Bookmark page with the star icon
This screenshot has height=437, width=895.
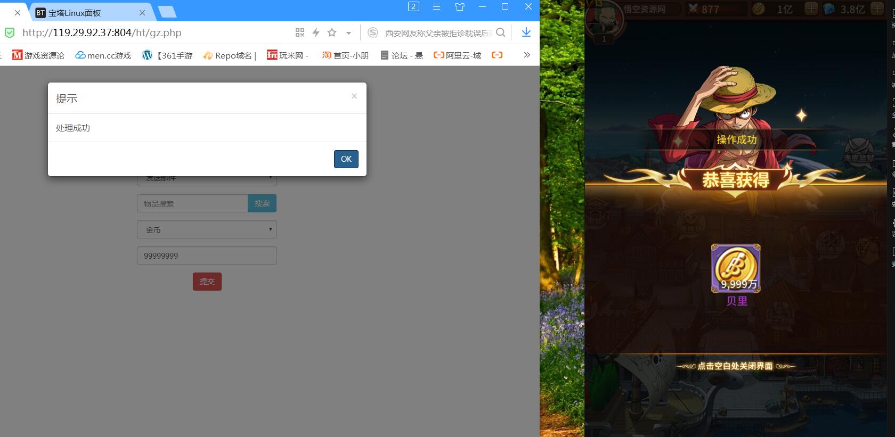click(x=332, y=32)
